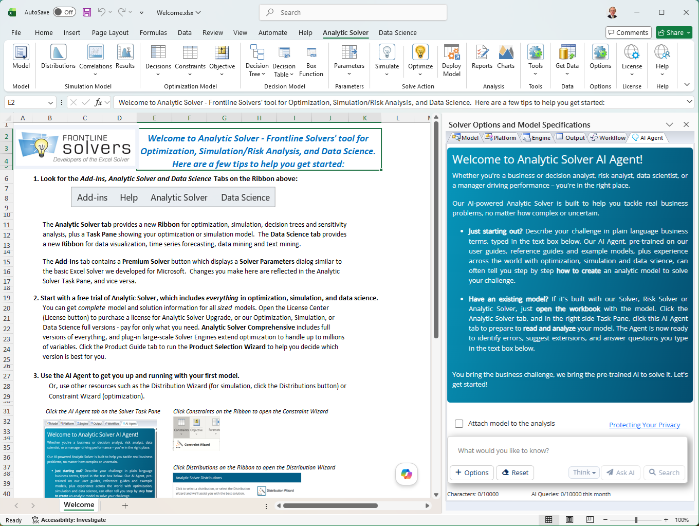The height and width of the screenshot is (526, 699).
Task: Toggle the AutoSave switch
Action: pos(64,12)
